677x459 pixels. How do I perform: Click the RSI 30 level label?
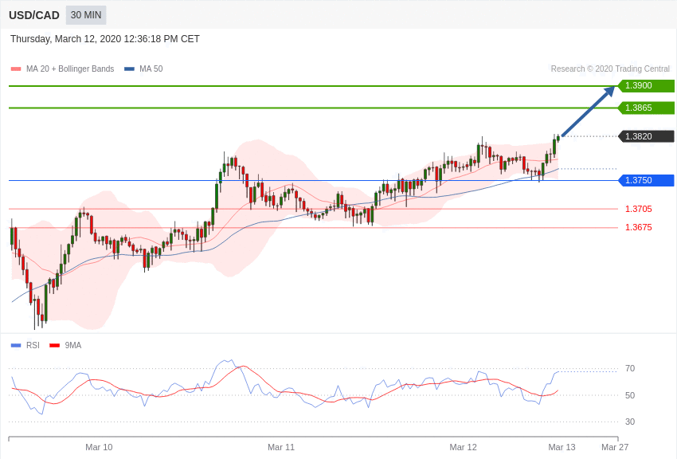[630, 422]
